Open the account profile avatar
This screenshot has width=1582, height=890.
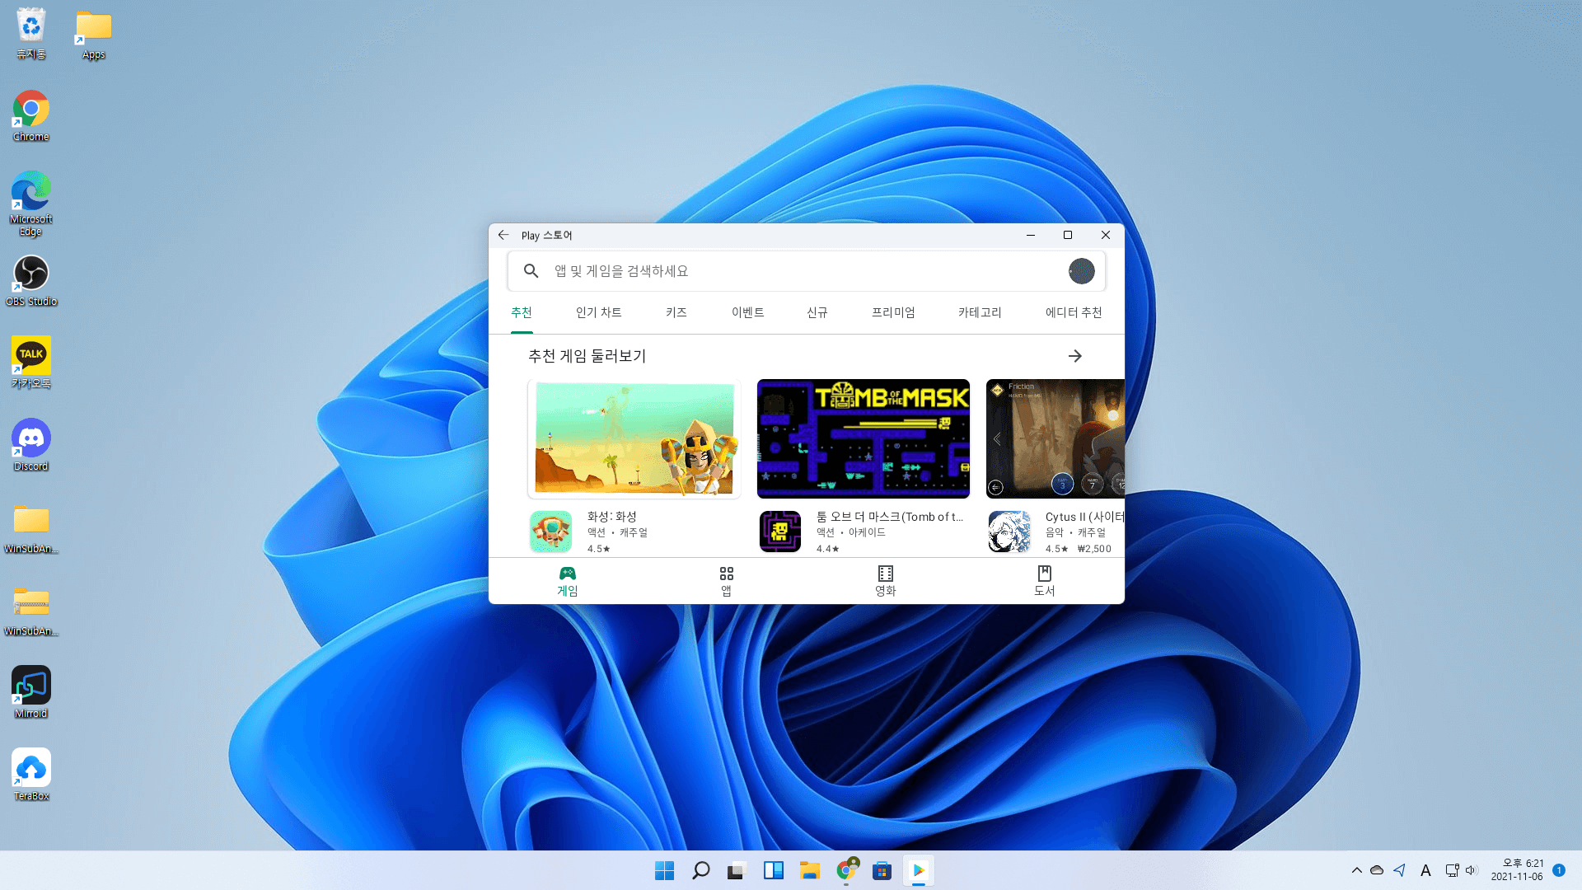(1081, 271)
